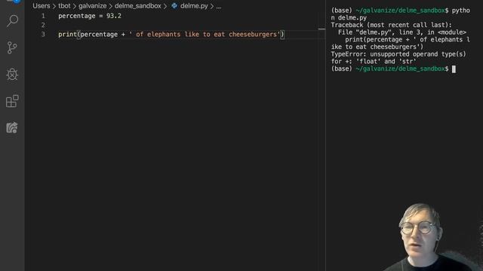Open the Live Share sidebar icon
483x271 pixels.
[12, 127]
